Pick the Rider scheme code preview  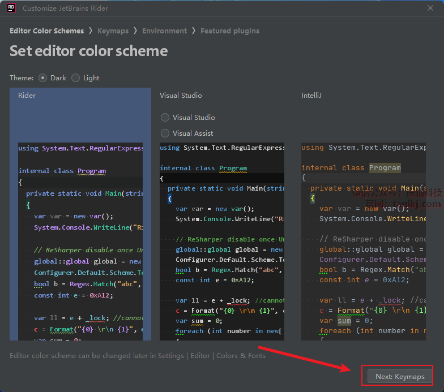(80, 240)
